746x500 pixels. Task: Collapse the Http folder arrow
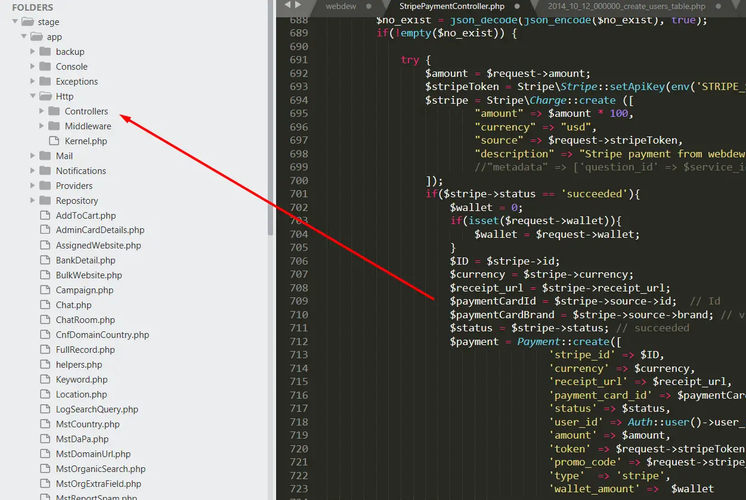point(33,97)
